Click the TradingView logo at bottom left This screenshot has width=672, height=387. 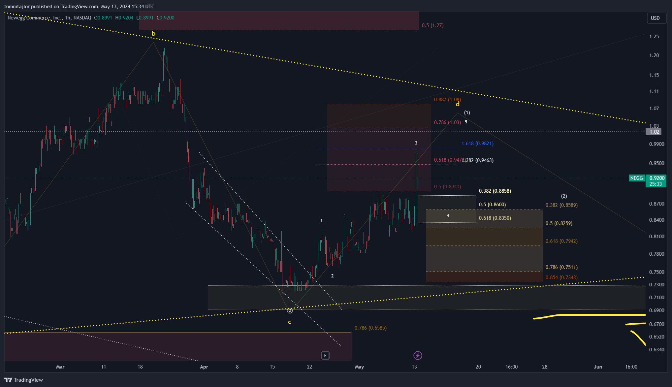tap(24, 380)
